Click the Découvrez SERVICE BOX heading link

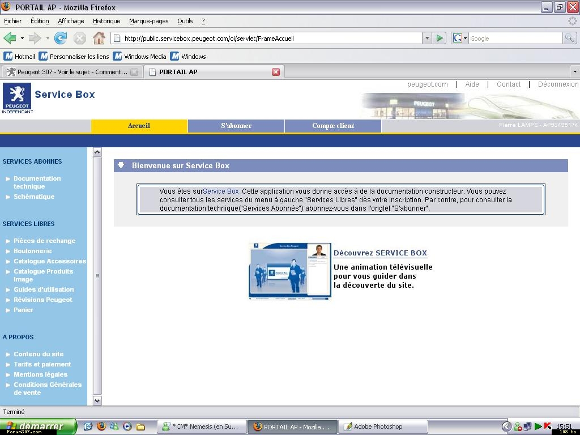tap(380, 253)
